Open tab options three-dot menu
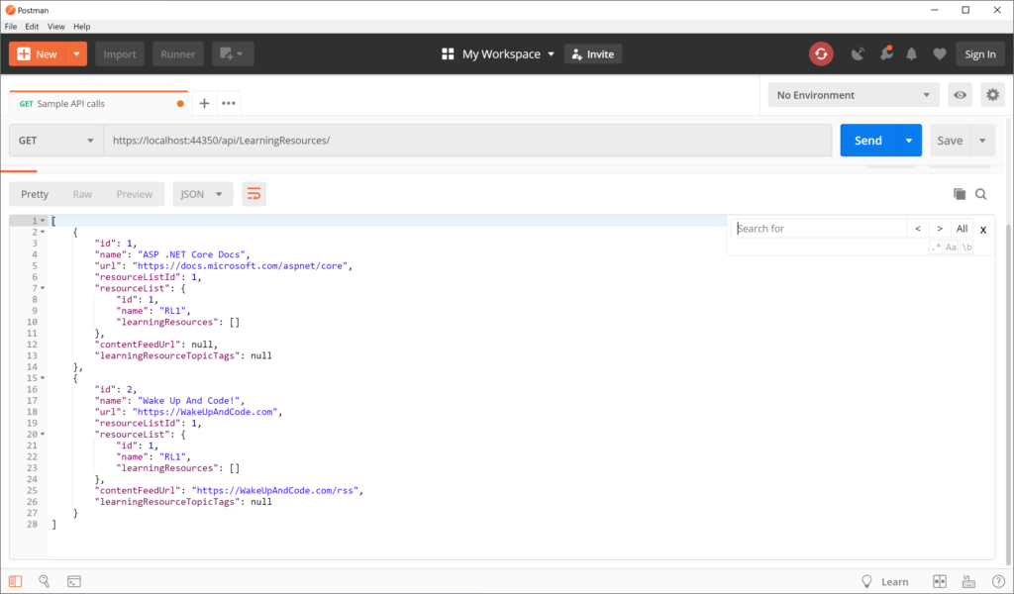Image resolution: width=1014 pixels, height=594 pixels. click(x=229, y=103)
